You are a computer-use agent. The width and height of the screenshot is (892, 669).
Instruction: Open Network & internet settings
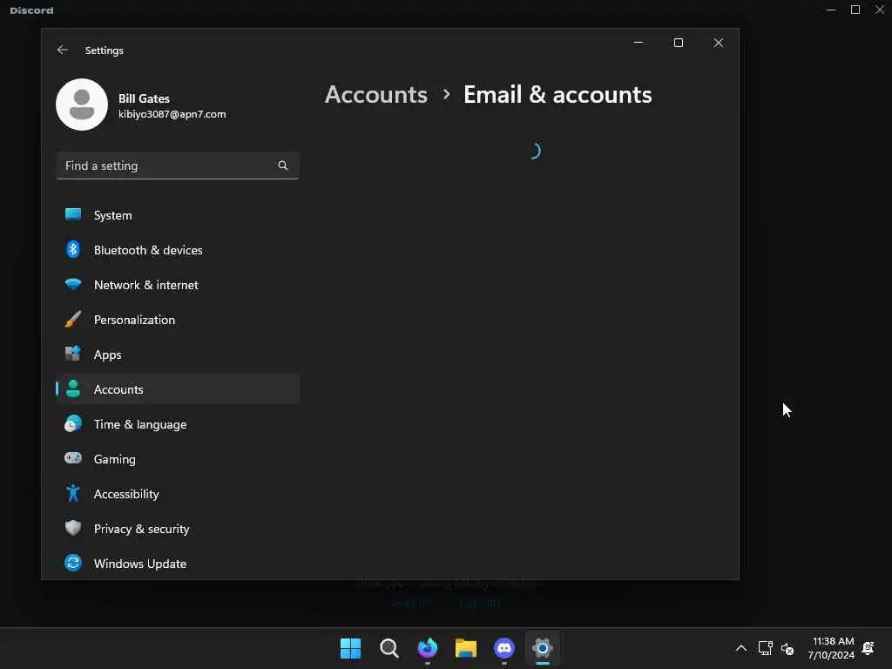178,285
